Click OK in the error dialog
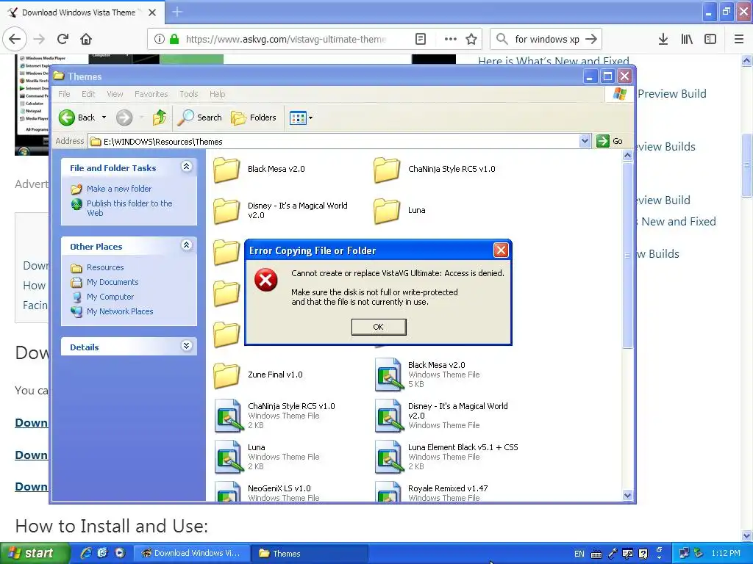The image size is (753, 564). 379,327
